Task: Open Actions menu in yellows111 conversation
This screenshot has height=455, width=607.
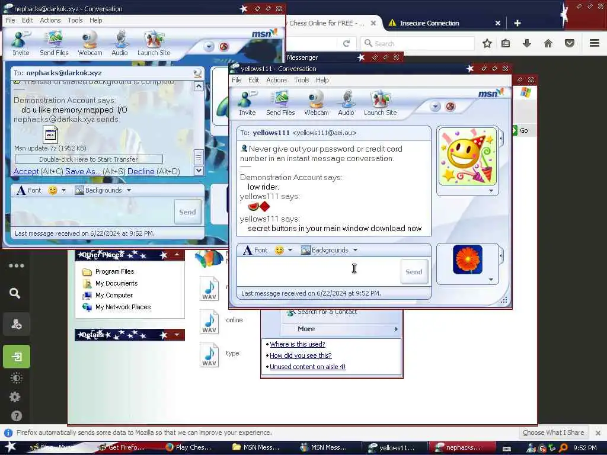Action: click(276, 80)
